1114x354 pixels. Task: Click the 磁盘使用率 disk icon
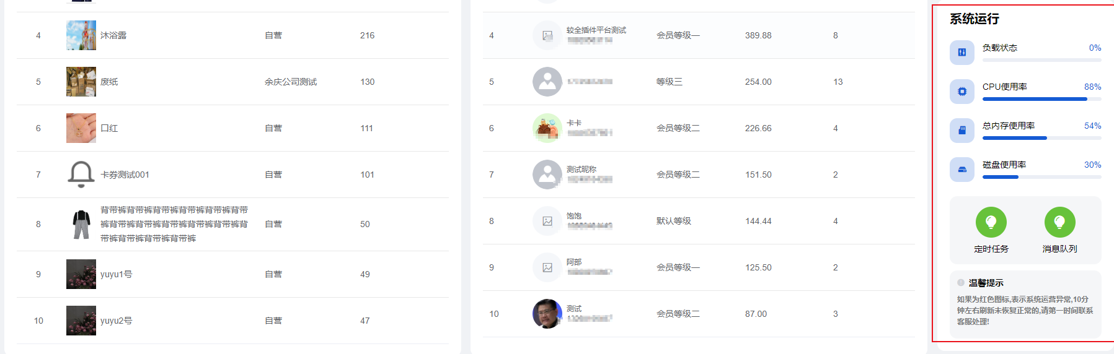click(x=961, y=170)
